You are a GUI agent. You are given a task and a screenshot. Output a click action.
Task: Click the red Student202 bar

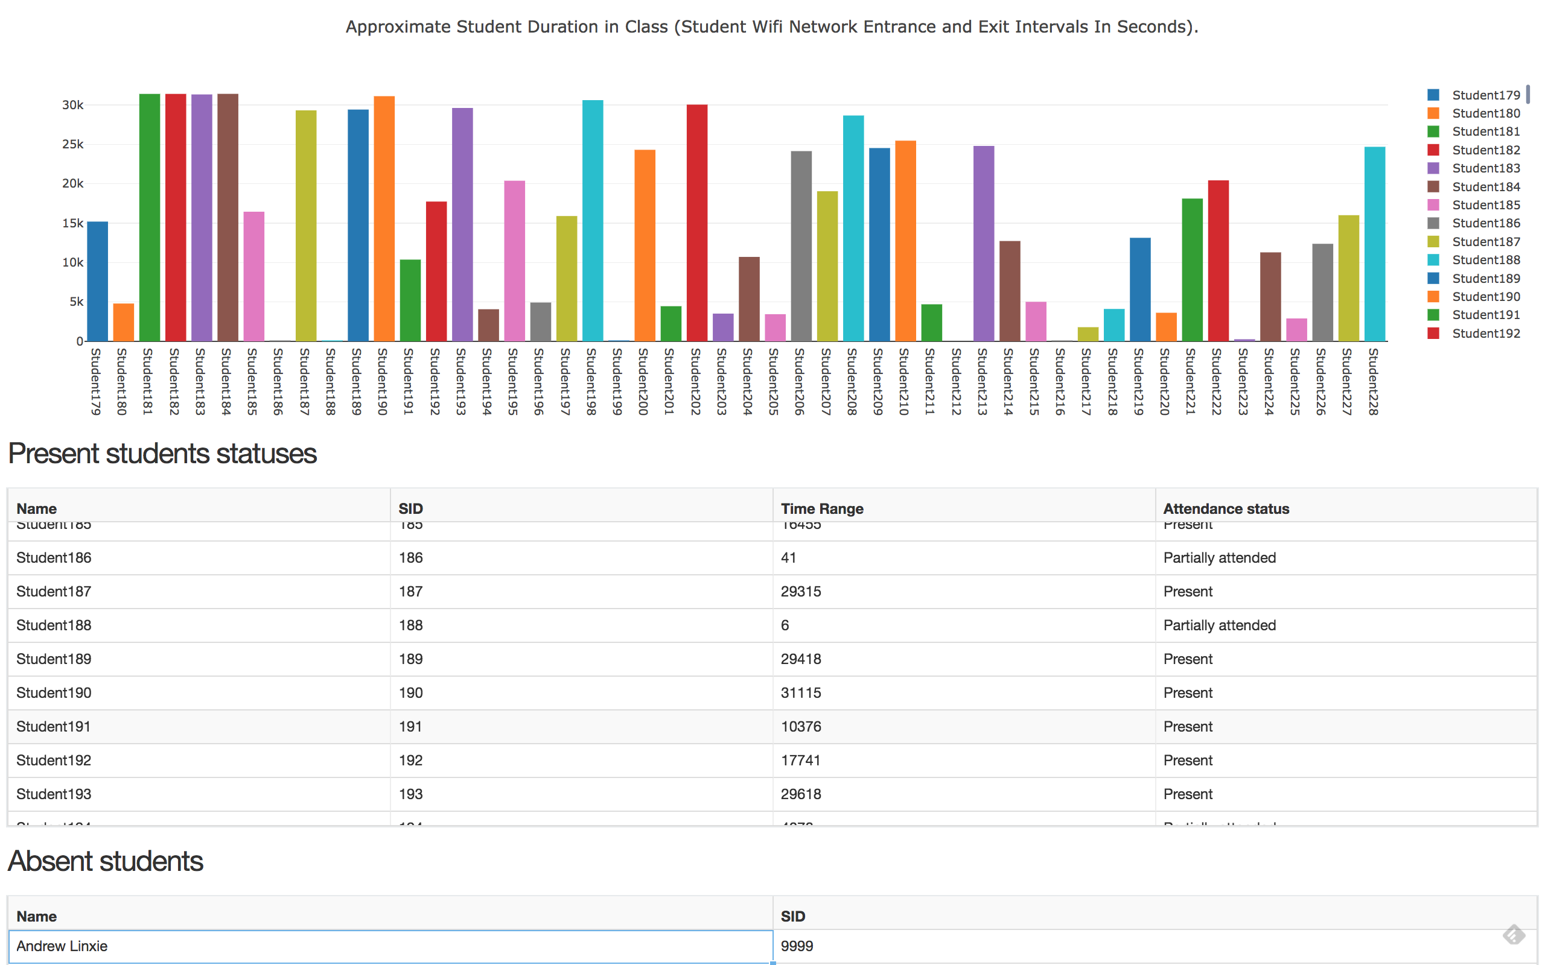coord(696,223)
